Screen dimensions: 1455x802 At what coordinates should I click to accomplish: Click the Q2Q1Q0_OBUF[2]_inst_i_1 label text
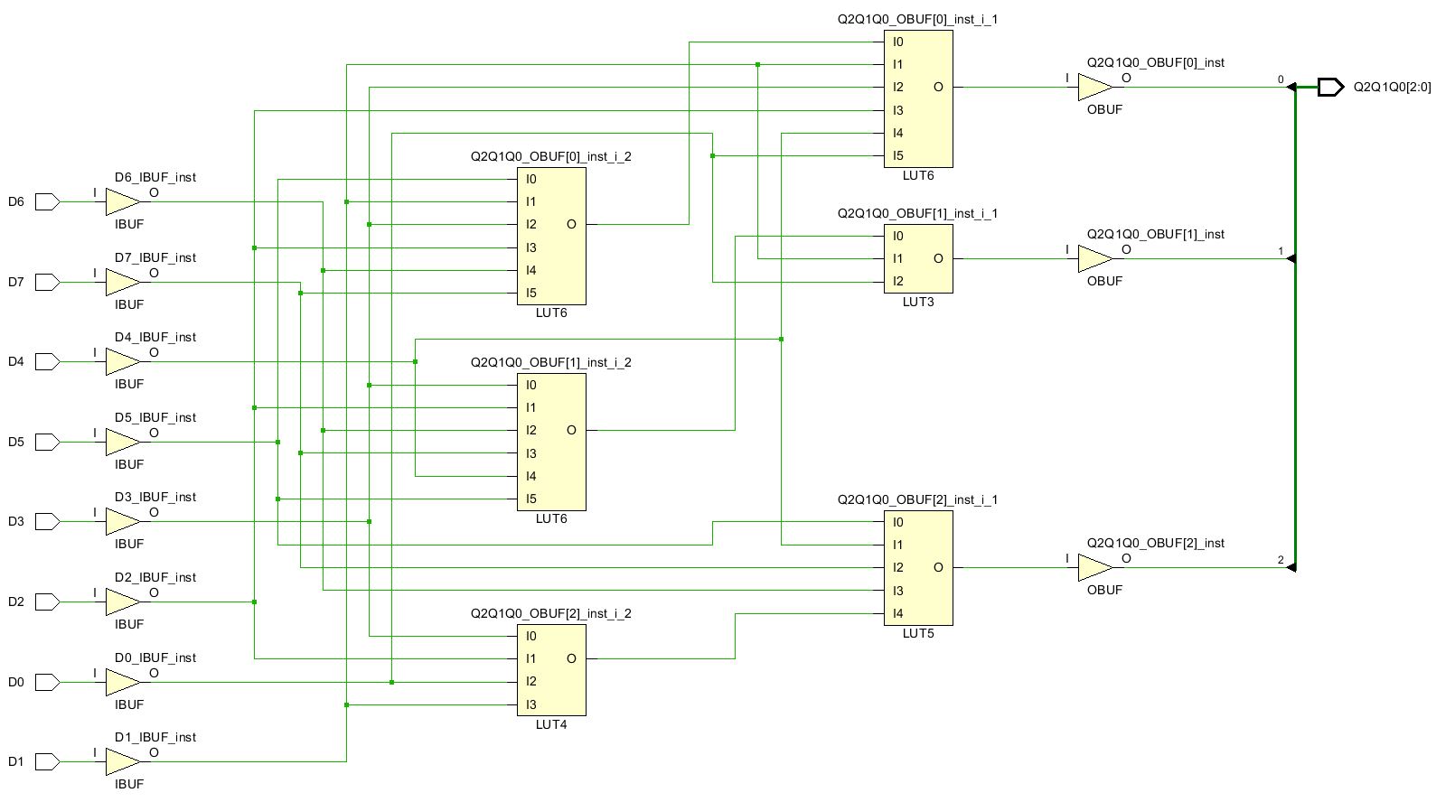pyautogui.click(x=917, y=499)
